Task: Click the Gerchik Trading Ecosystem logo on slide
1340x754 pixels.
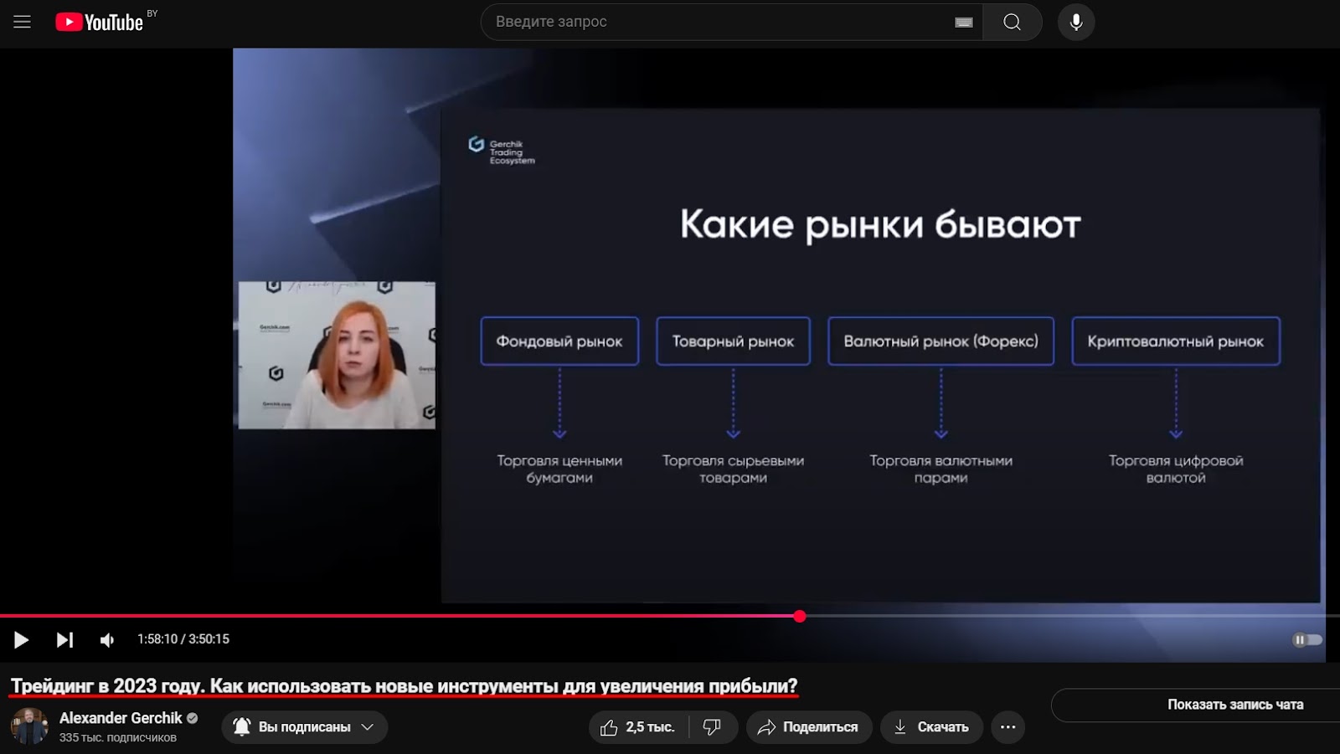Action: tap(502, 151)
